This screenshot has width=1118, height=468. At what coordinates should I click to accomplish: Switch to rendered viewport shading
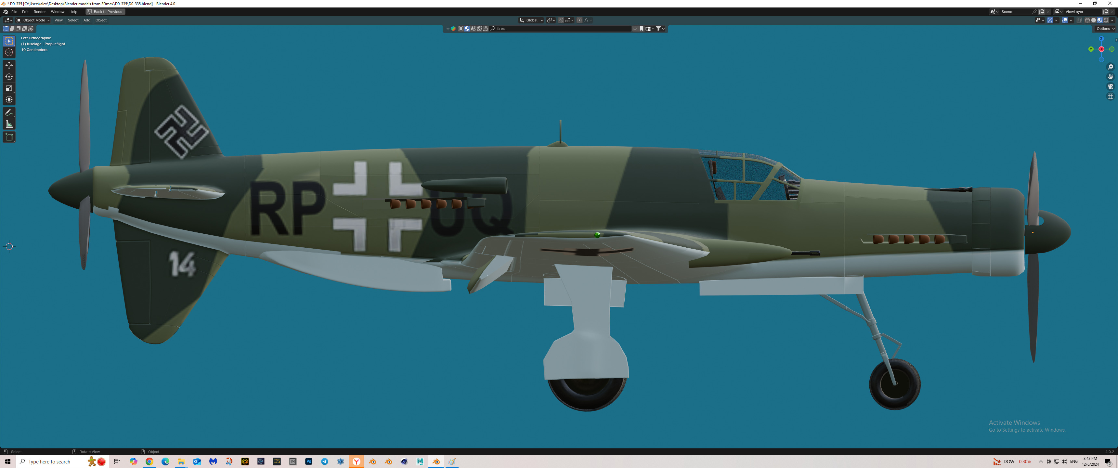point(1106,20)
